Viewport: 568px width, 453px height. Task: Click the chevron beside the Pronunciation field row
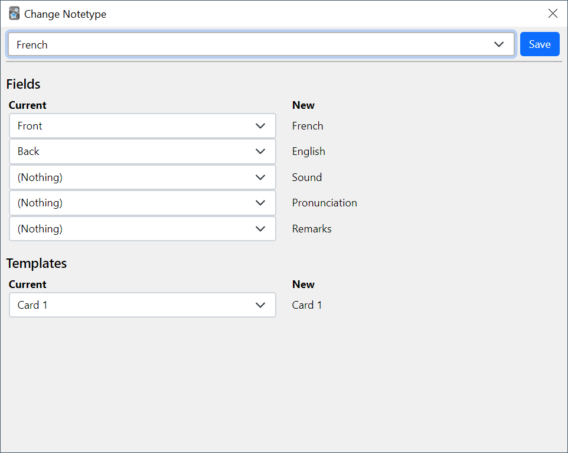click(260, 202)
